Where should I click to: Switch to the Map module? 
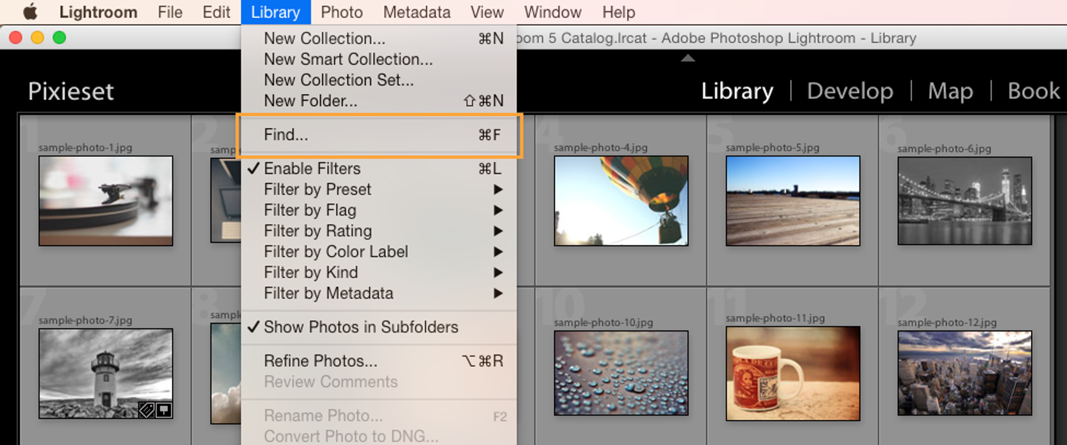[950, 91]
